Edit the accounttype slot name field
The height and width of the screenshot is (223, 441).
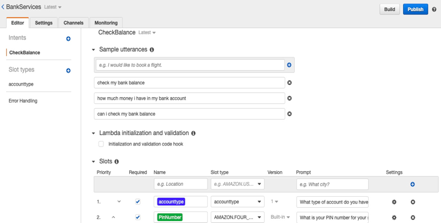pos(181,202)
